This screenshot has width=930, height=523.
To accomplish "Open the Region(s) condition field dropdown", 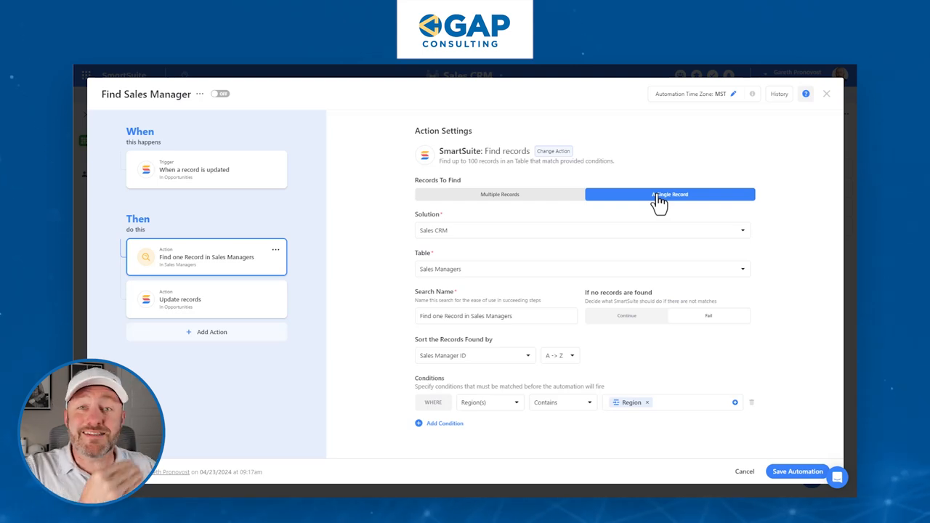I will pos(490,402).
